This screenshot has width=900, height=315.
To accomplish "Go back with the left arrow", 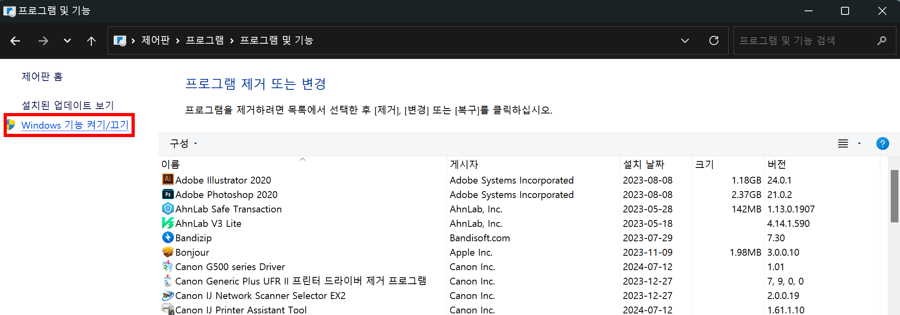I will pyautogui.click(x=15, y=40).
